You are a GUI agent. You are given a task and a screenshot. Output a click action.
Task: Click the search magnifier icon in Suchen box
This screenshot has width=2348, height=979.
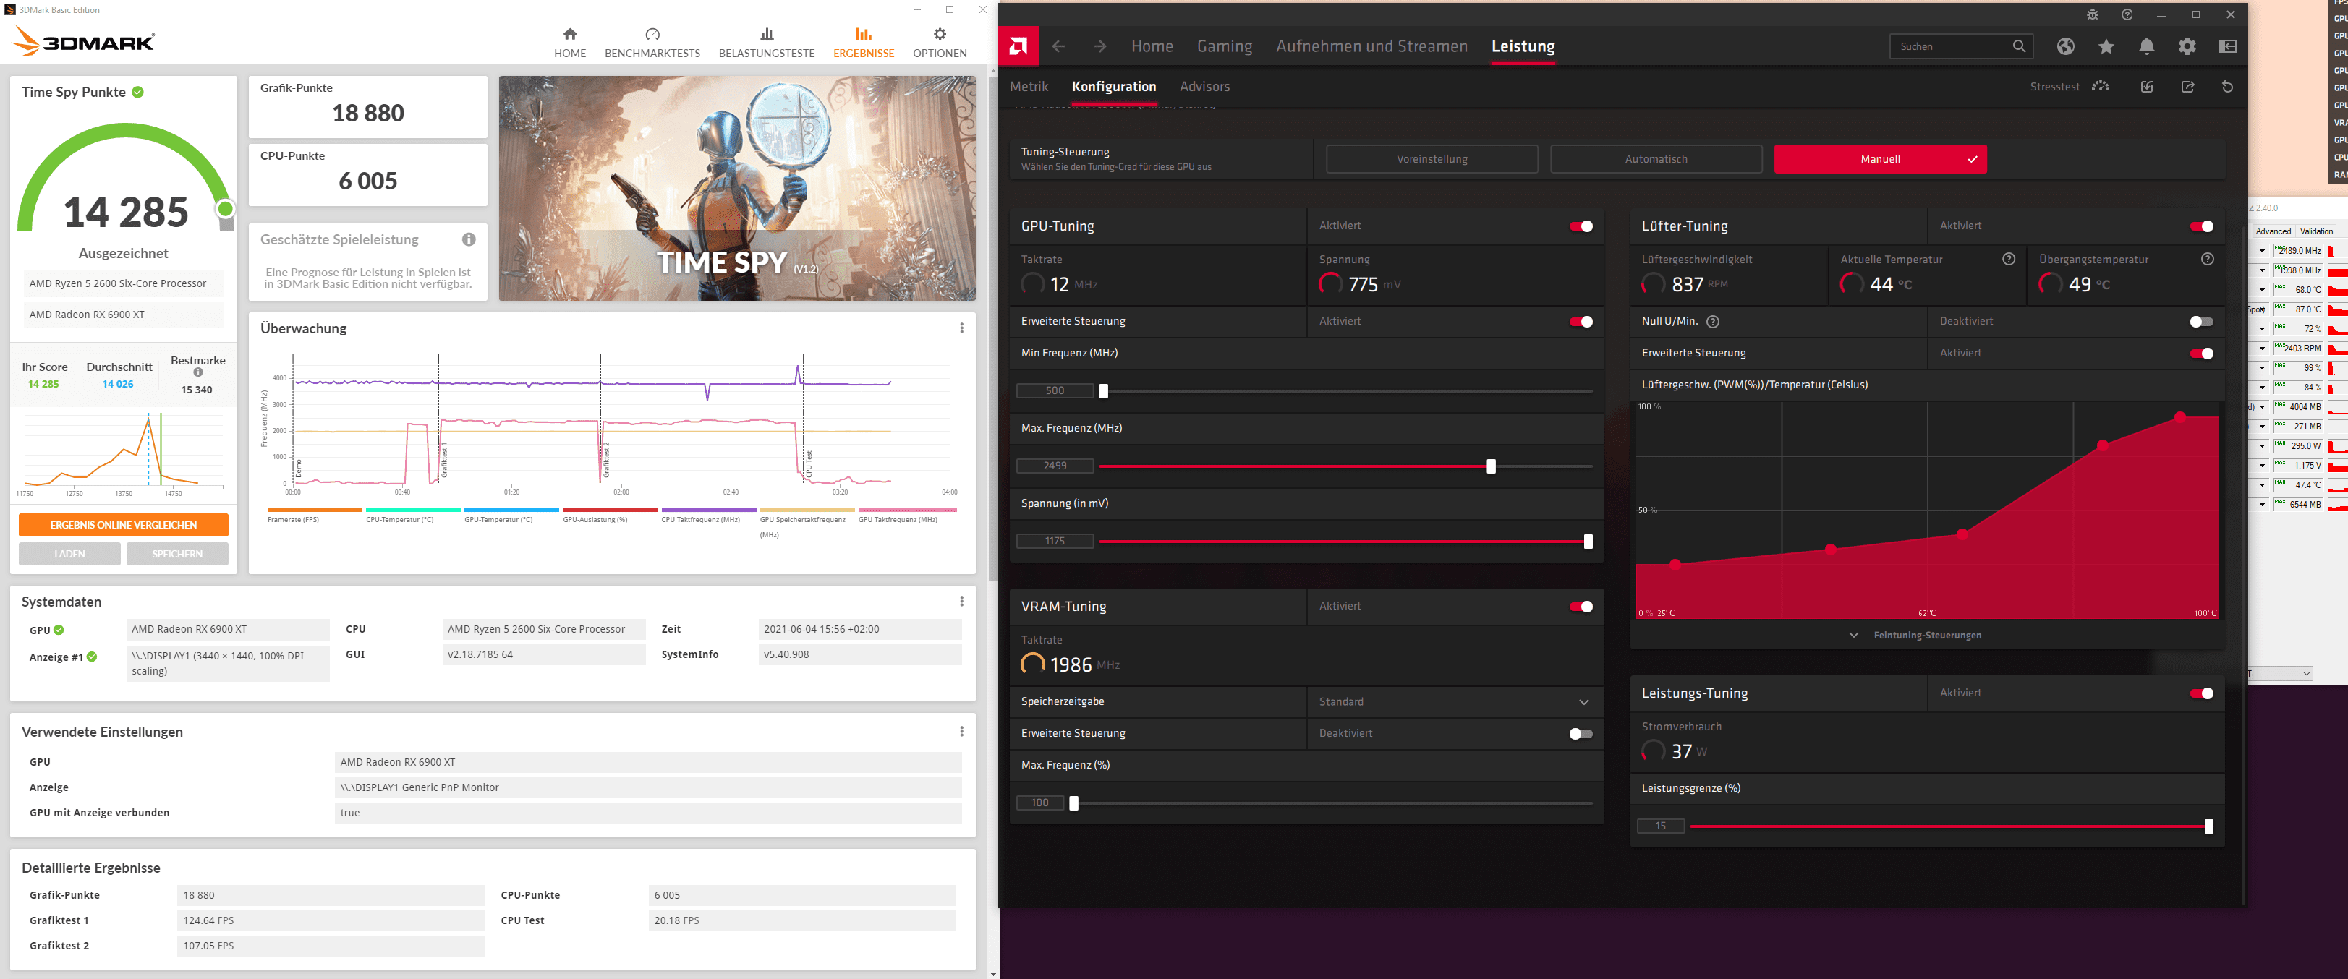point(2019,46)
